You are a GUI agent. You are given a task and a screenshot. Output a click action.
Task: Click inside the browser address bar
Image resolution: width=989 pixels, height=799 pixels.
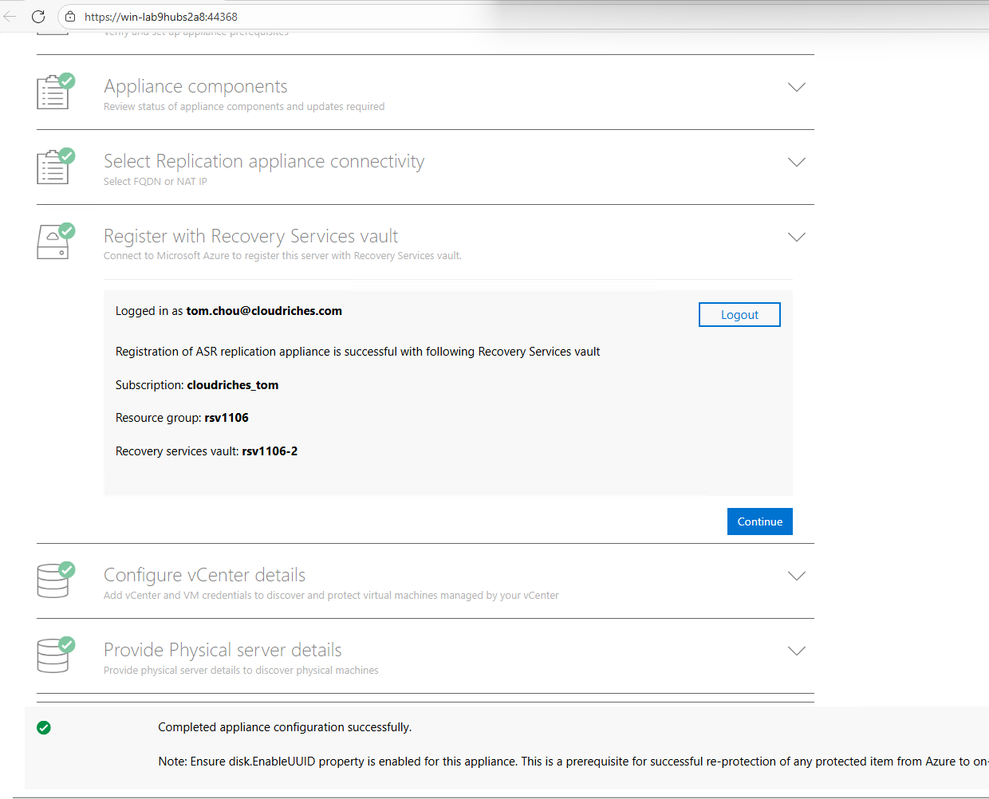[x=239, y=16]
